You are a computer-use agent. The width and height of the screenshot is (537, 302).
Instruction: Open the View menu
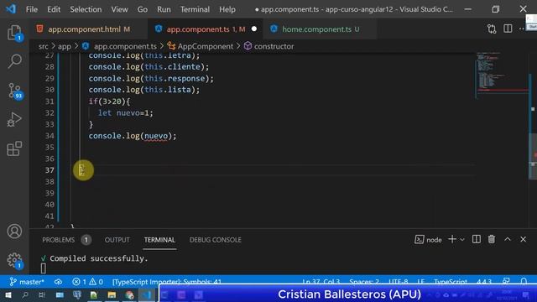pos(119,9)
